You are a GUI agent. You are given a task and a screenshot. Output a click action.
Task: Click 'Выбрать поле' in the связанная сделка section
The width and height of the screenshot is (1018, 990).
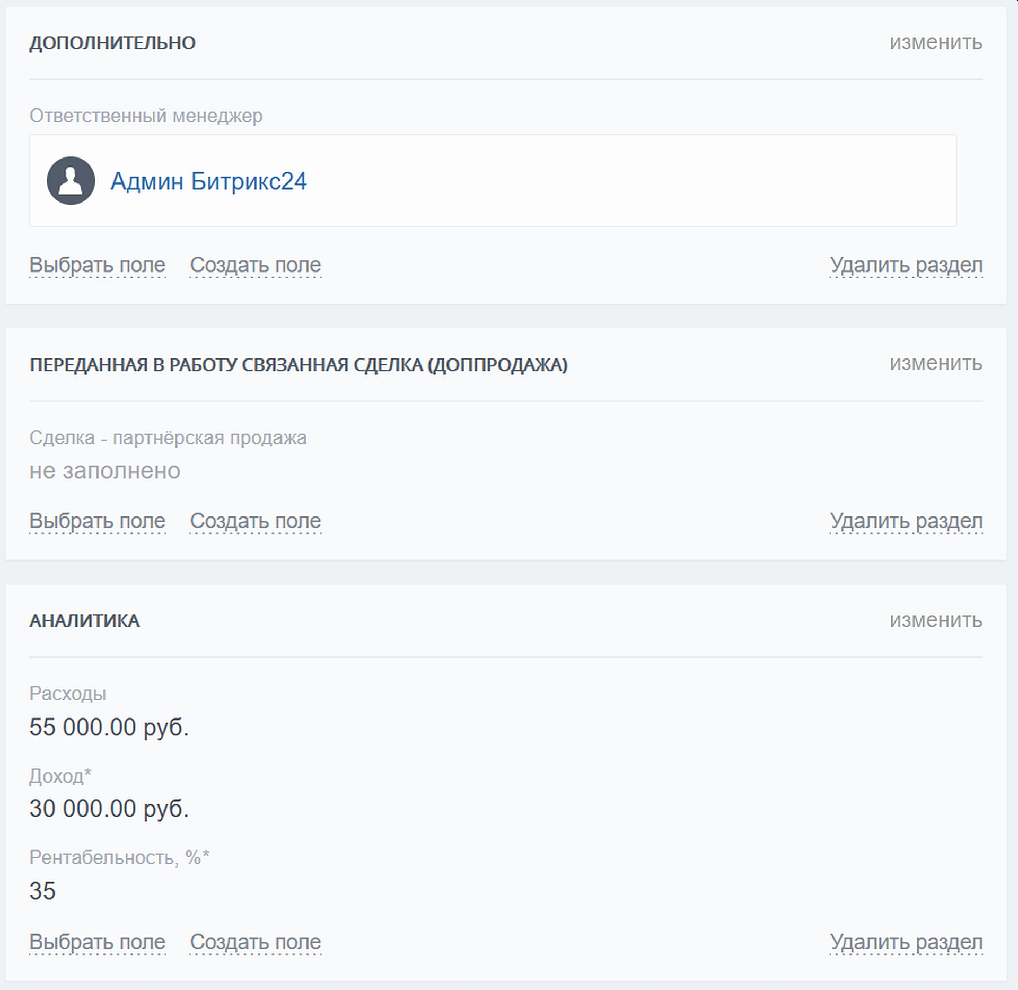[98, 521]
